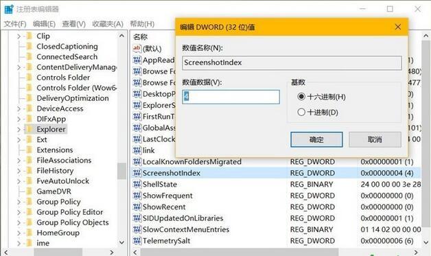Click the AppRead value DWORD icon
Viewport: 431px width, 256px height.
pos(137,60)
